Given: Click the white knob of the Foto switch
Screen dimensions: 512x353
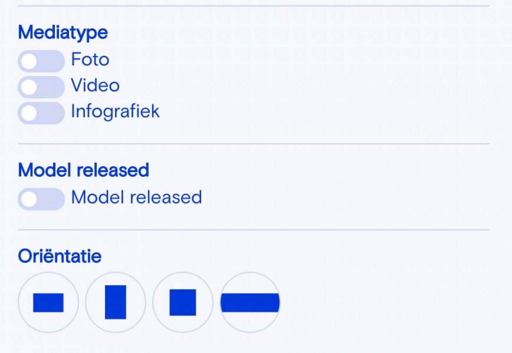Looking at the screenshot, I should click(29, 61).
